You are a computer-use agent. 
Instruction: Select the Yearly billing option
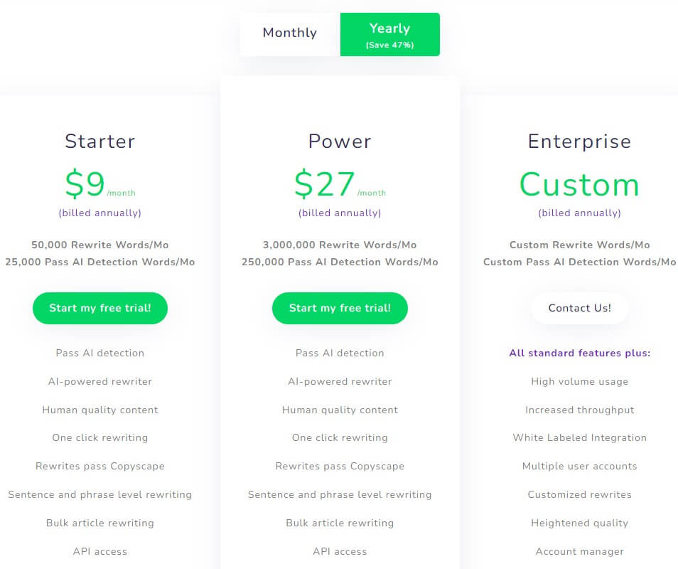[x=389, y=34]
